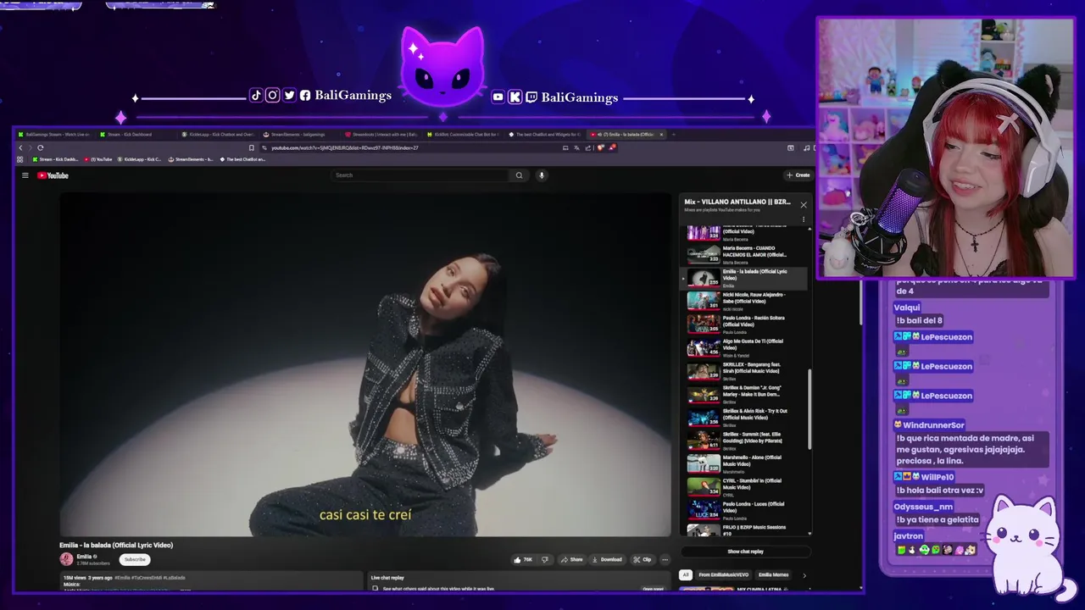Click the Instagram icon in overlay header

click(x=272, y=96)
